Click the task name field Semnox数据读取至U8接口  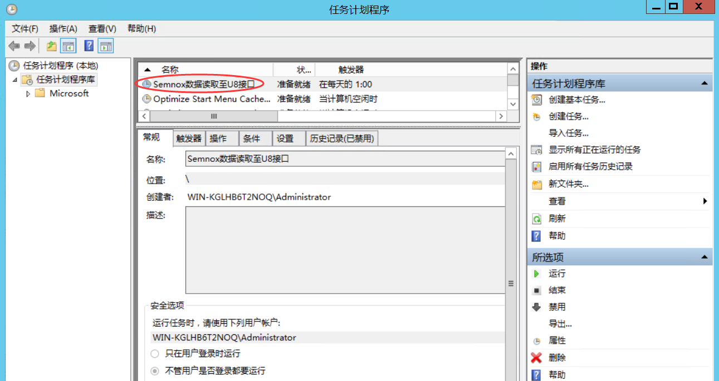pos(344,159)
